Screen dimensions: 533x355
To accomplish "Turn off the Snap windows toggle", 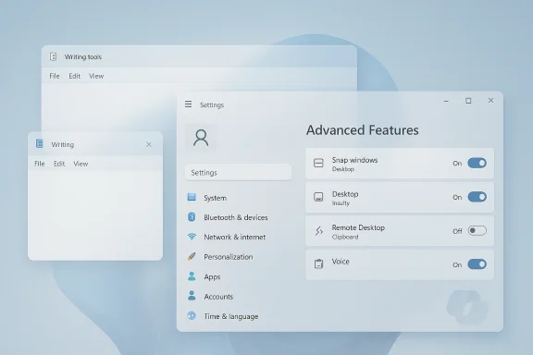I will (x=477, y=163).
